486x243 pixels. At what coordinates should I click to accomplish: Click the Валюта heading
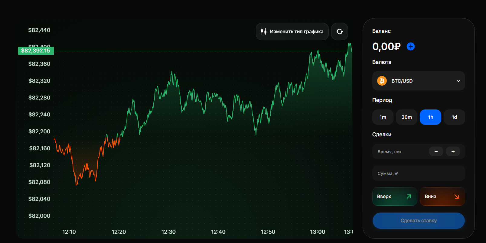coord(382,62)
